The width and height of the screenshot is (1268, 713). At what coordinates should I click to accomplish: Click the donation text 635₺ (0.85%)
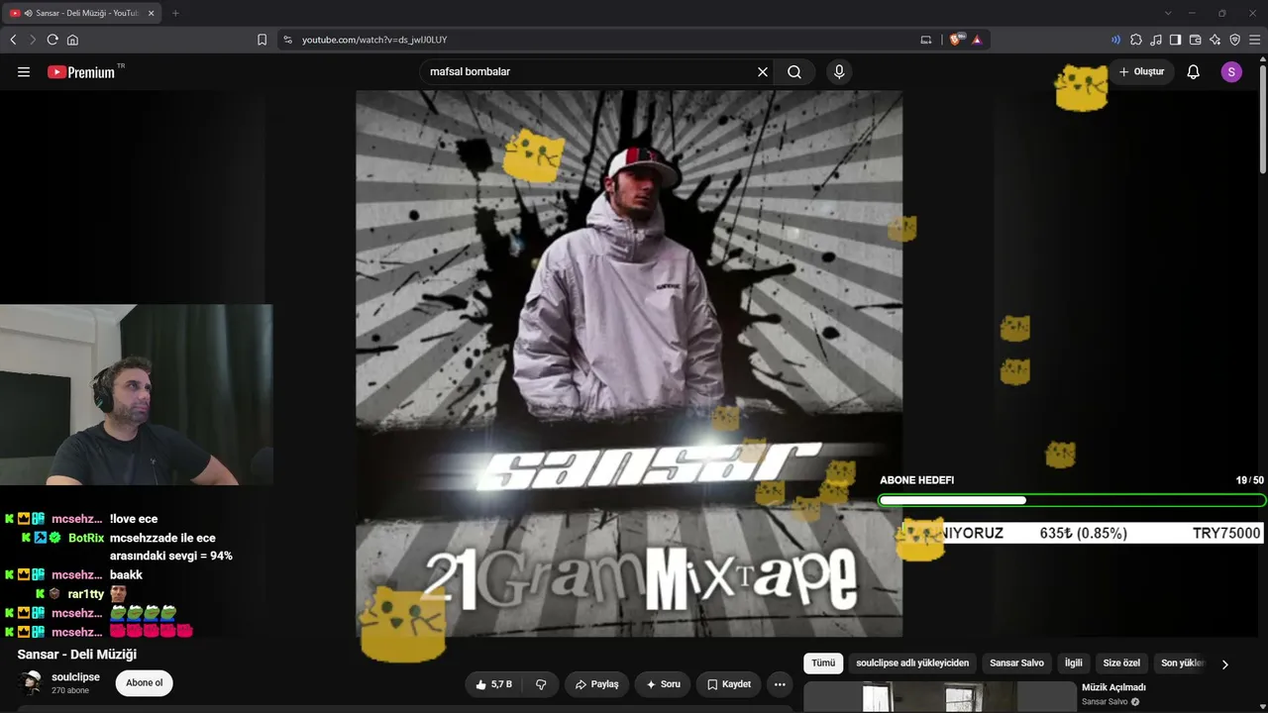[x=1083, y=534]
